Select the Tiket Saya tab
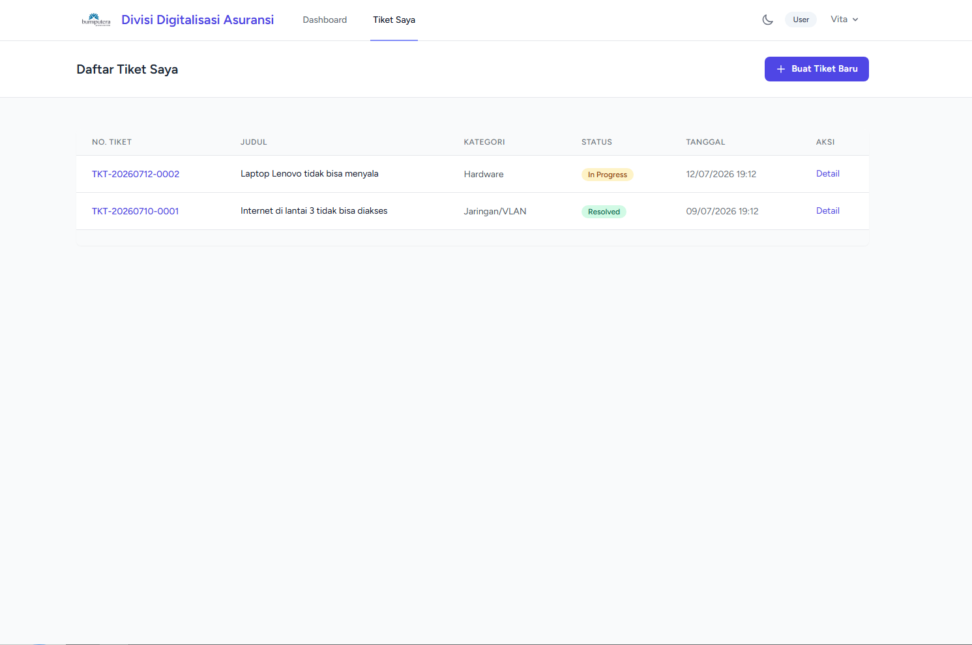 394,20
